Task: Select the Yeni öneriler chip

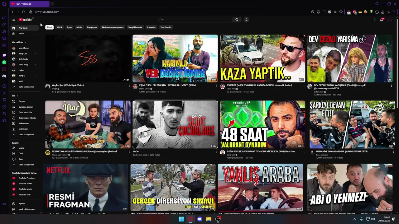Action: (x=166, y=27)
